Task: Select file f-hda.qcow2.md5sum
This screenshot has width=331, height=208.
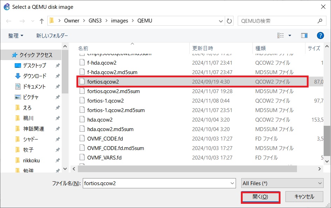Action: point(112,72)
